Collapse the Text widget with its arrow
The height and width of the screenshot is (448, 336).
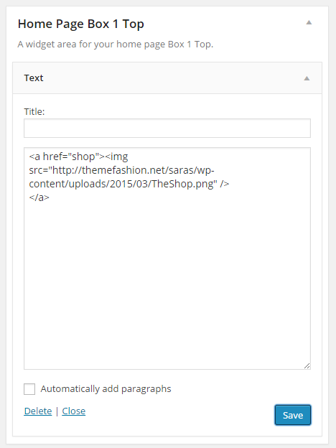tap(307, 78)
